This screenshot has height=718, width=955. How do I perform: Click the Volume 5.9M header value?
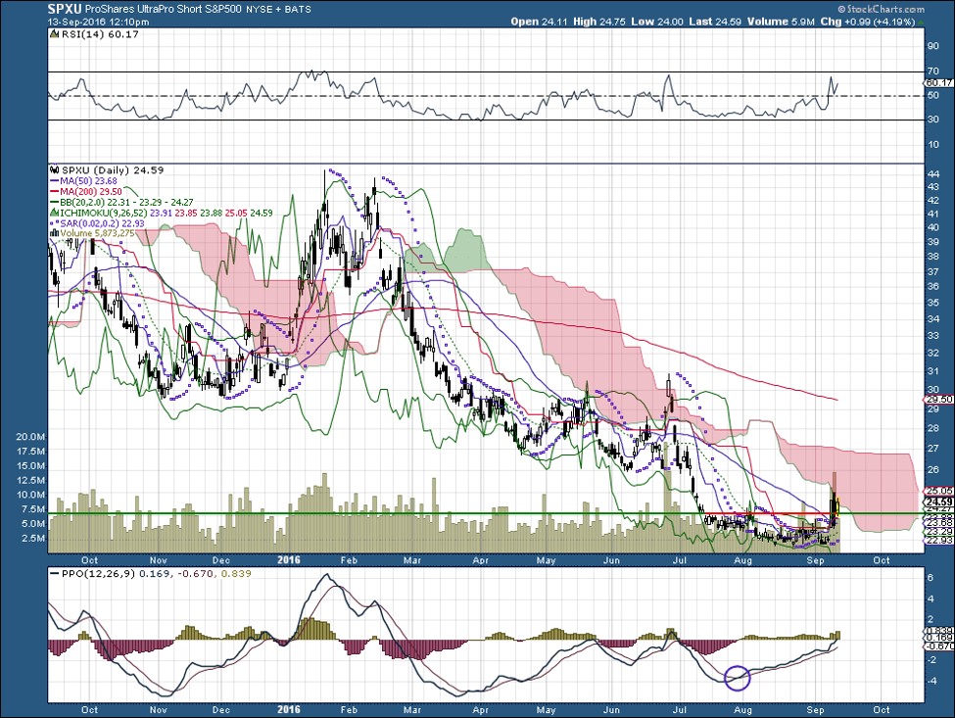coord(781,22)
